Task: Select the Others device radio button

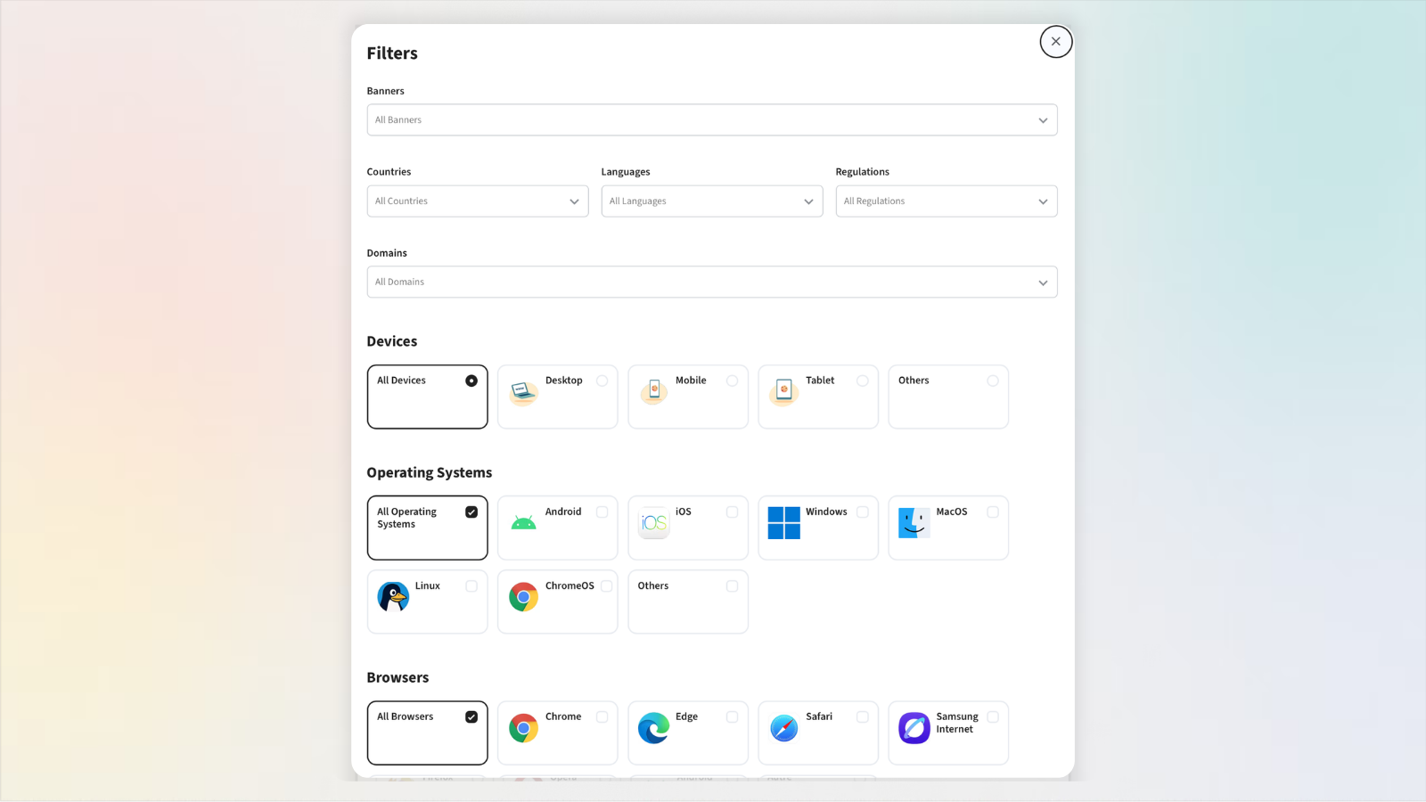Action: pyautogui.click(x=993, y=381)
